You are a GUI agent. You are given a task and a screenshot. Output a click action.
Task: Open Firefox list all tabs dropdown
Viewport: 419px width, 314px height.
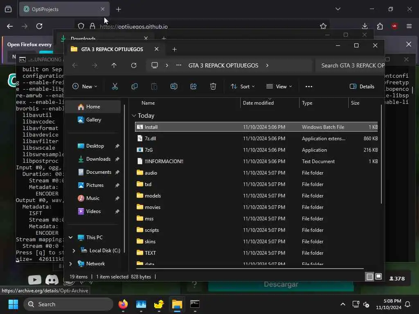click(338, 9)
